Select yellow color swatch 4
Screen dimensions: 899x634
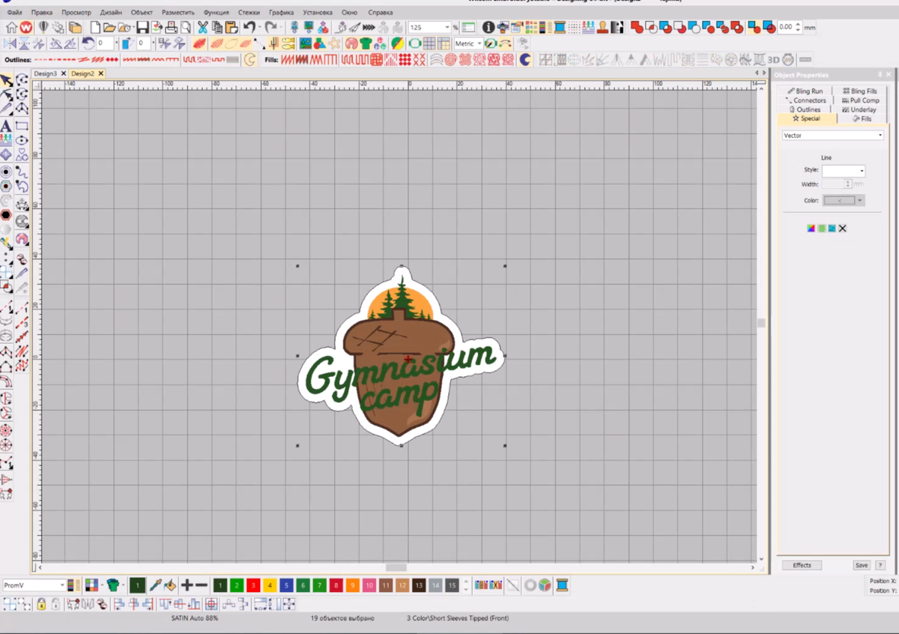tap(270, 585)
